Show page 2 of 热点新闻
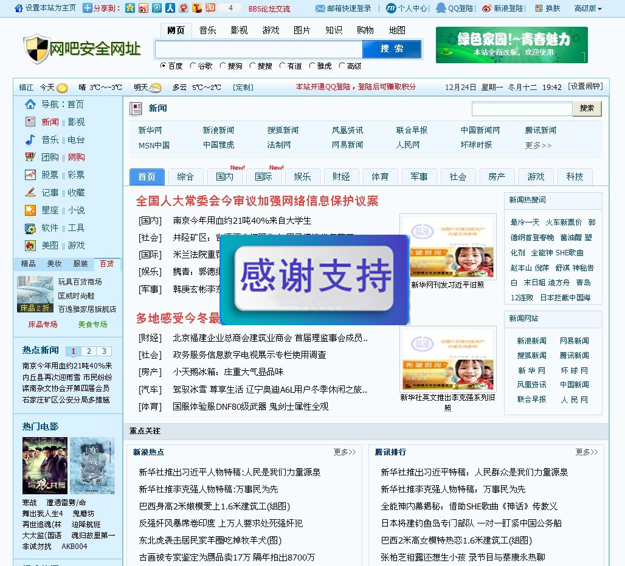This screenshot has height=566, width=625. click(x=89, y=351)
